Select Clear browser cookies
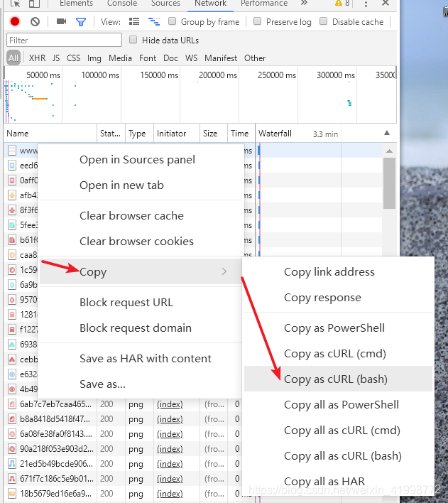 tap(141, 242)
